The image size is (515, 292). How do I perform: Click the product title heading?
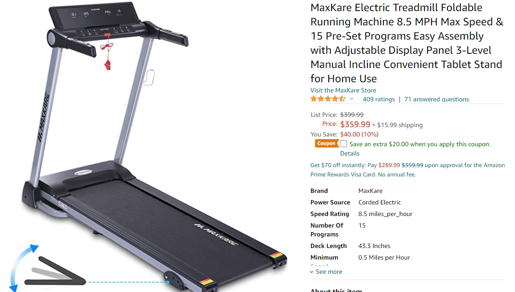click(x=407, y=43)
